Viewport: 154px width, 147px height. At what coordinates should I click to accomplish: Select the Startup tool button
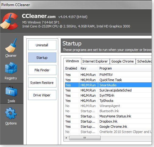42,58
